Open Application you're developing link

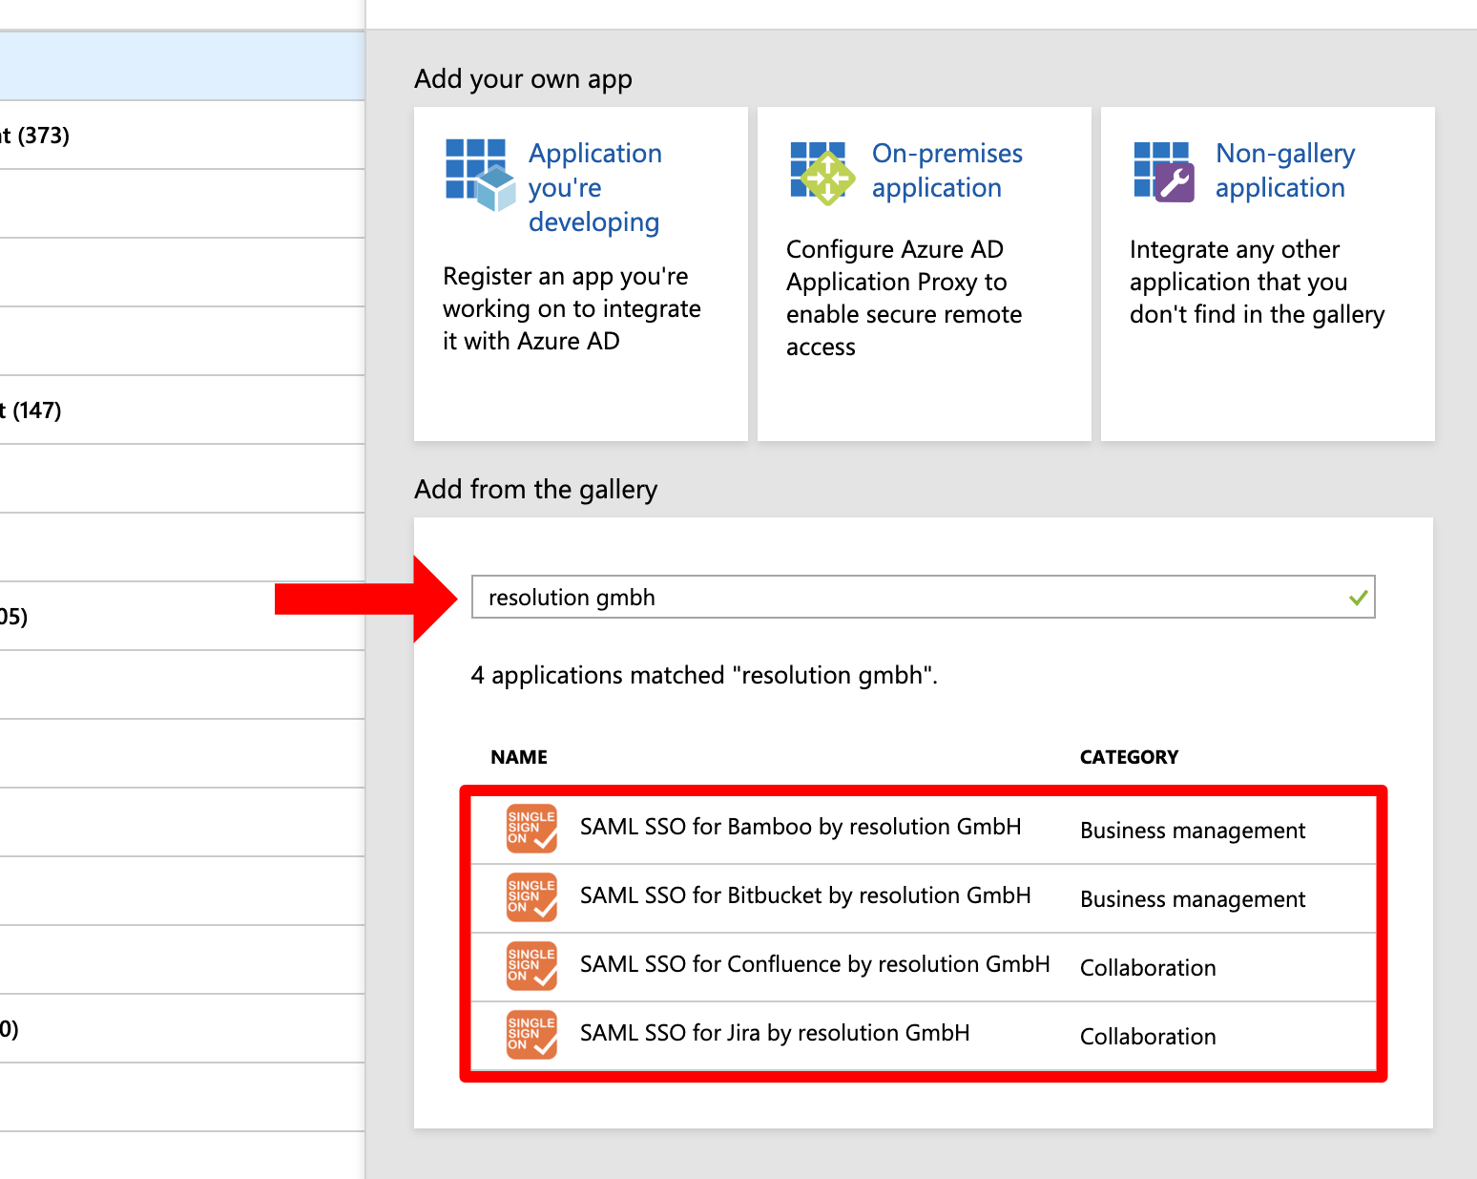(594, 187)
